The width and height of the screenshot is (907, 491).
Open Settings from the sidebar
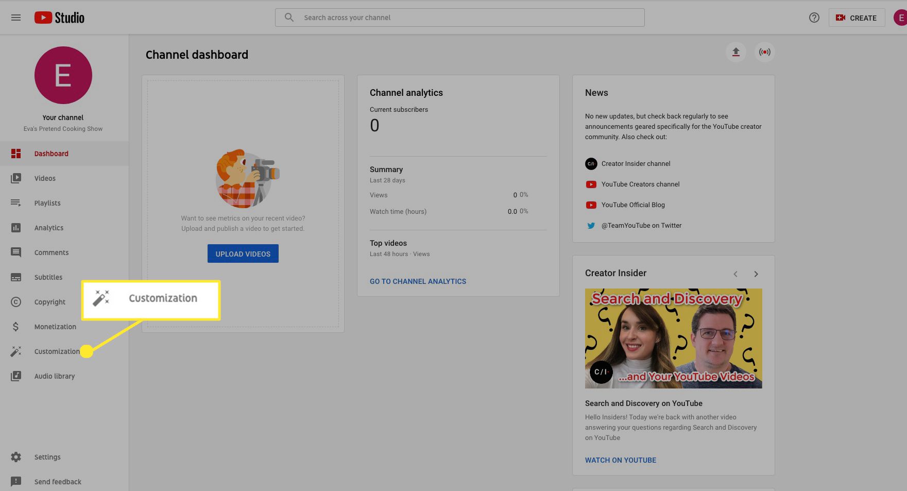pos(64,457)
